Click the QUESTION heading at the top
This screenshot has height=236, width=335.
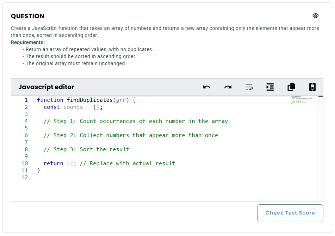(x=27, y=16)
